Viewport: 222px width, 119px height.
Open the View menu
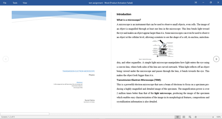click(x=25, y=3)
